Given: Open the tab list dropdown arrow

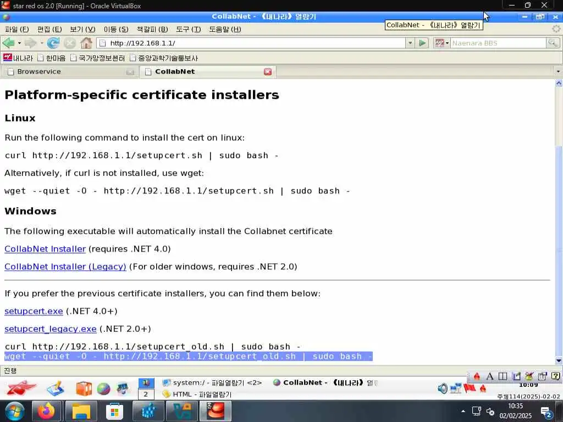Looking at the screenshot, I should click(558, 71).
